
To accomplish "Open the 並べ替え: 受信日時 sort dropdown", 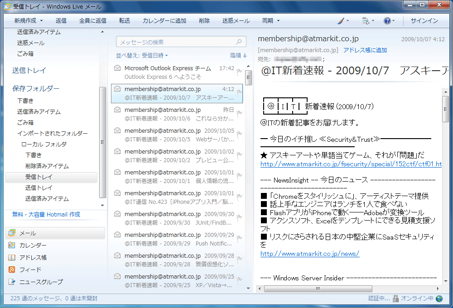I will 142,55.
